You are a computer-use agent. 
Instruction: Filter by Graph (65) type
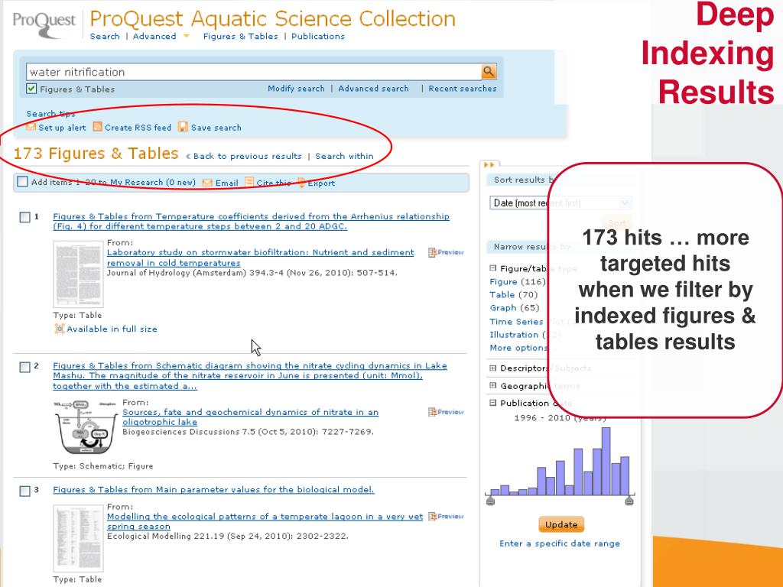tap(503, 308)
